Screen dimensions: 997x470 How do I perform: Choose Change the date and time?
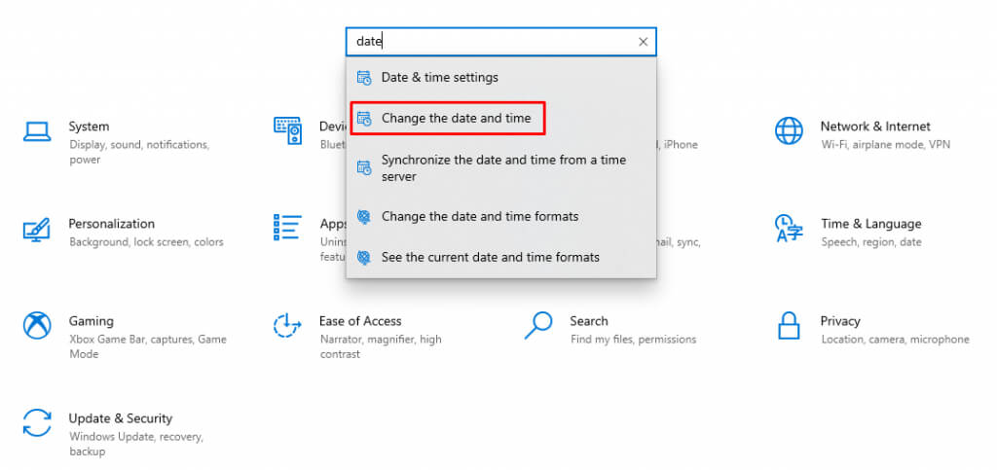pos(456,119)
